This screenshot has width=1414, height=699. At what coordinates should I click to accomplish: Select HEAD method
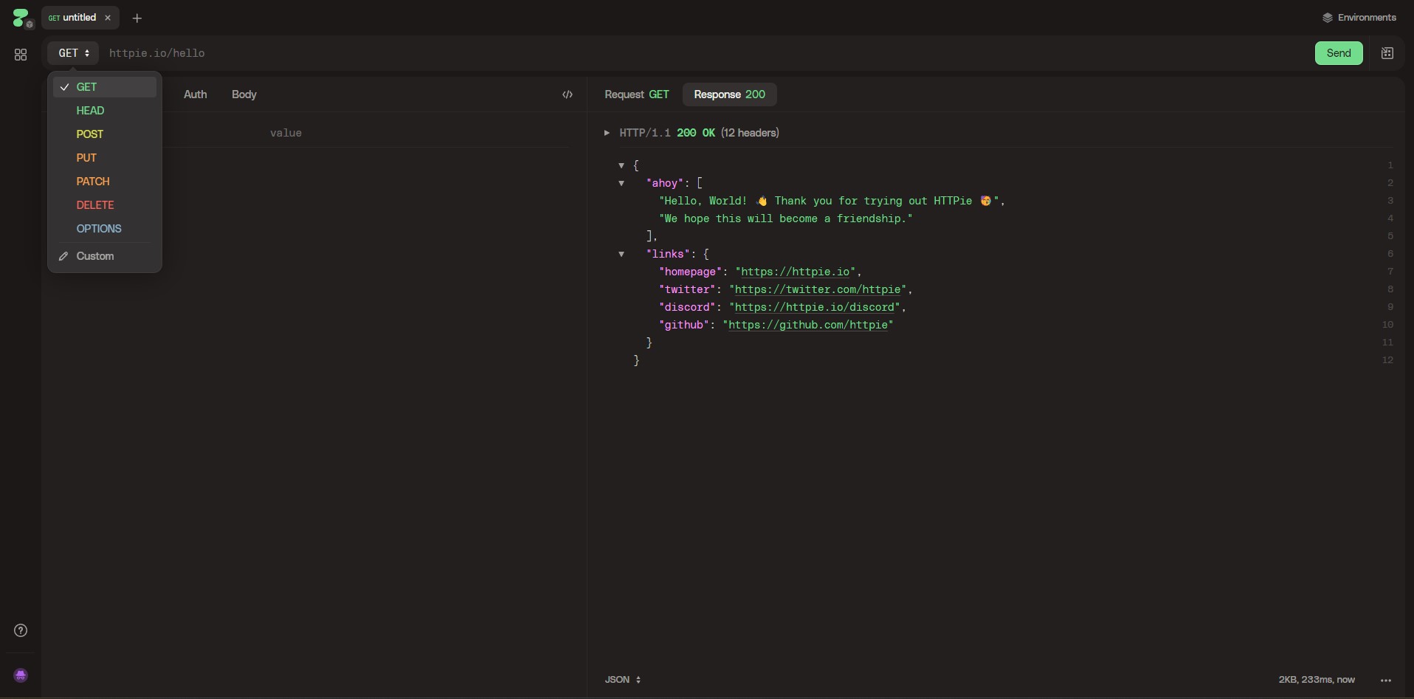pos(105,111)
